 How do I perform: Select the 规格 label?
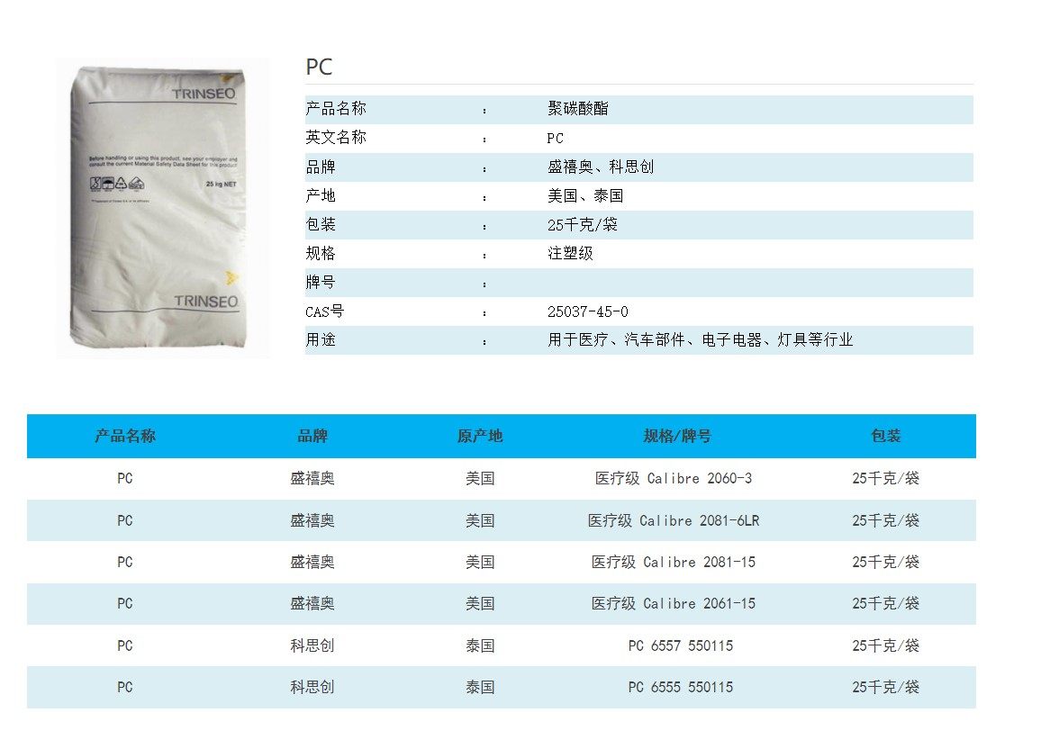click(x=321, y=254)
